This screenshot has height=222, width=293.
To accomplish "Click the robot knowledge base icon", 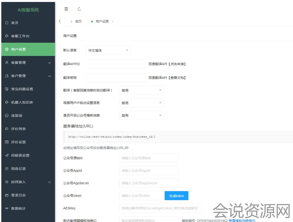I will coord(7,103).
